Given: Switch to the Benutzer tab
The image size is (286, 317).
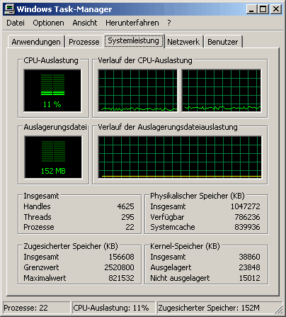Looking at the screenshot, I should tap(223, 42).
